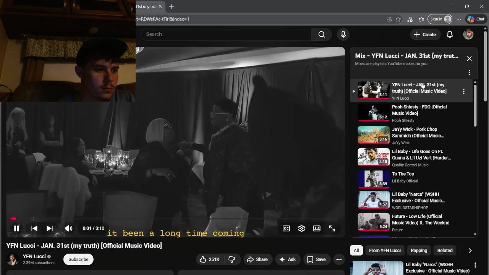
Task: Show more filter chips arrow
Action: click(x=470, y=251)
